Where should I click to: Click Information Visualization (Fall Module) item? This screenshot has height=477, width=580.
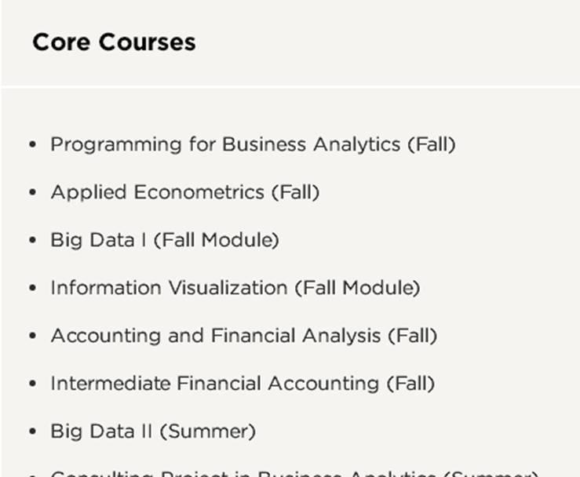(x=235, y=288)
